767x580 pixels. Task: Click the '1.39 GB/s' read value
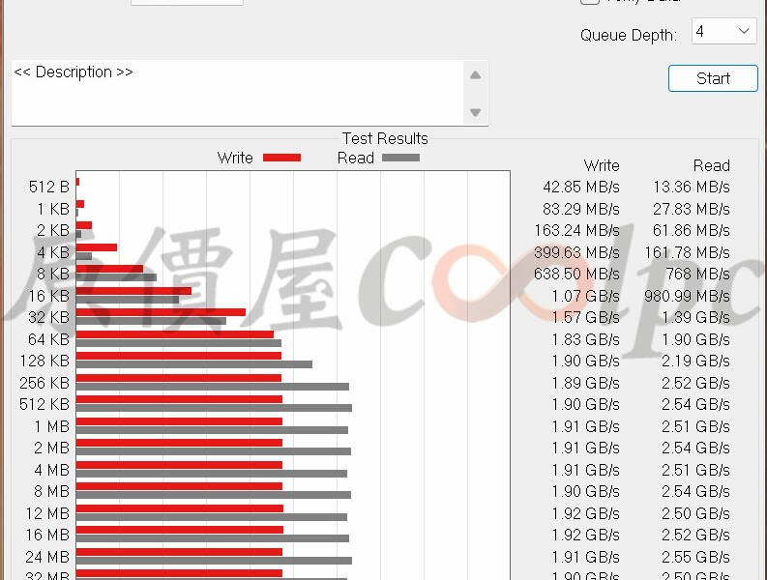(x=695, y=317)
